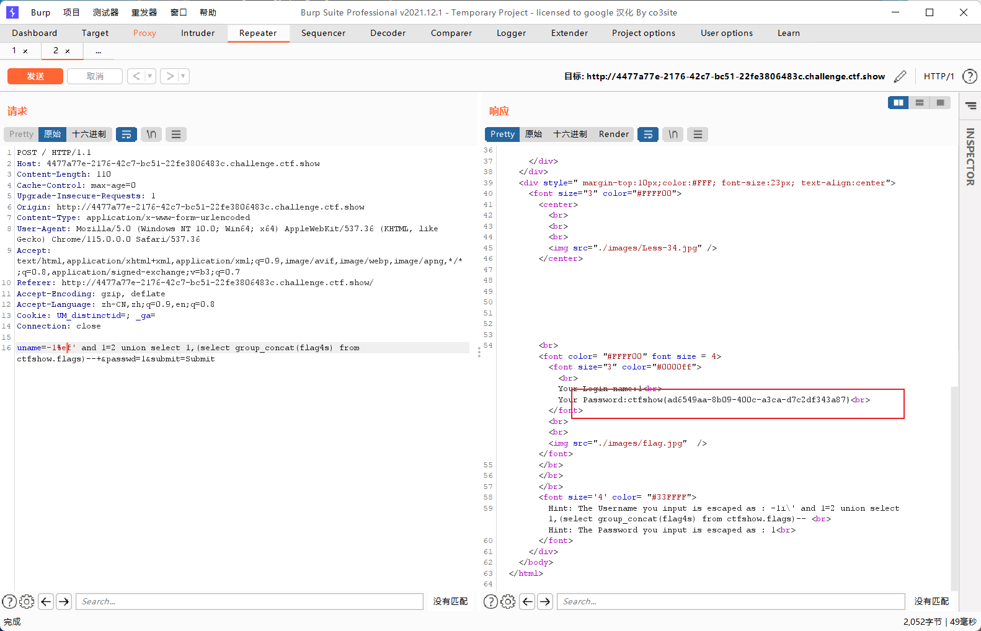Toggle response word-wrap format icon

648,134
